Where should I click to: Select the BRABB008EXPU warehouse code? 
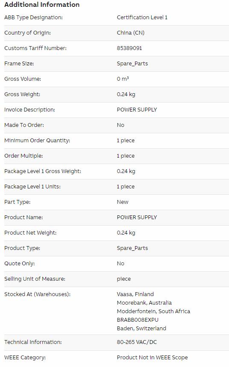click(138, 320)
